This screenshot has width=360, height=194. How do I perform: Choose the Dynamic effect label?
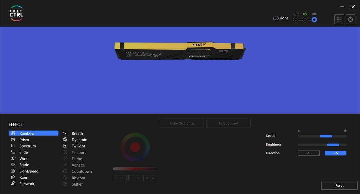tap(79, 140)
